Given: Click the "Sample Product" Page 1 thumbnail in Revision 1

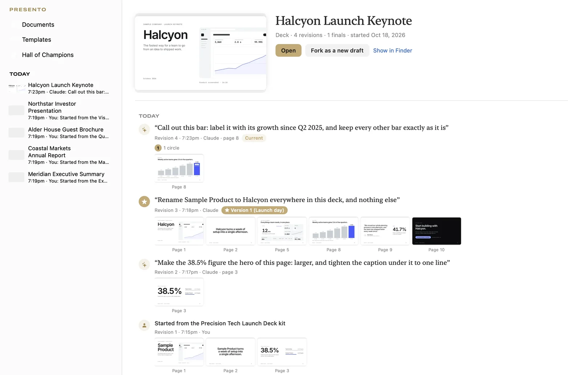Looking at the screenshot, I should [x=179, y=352].
